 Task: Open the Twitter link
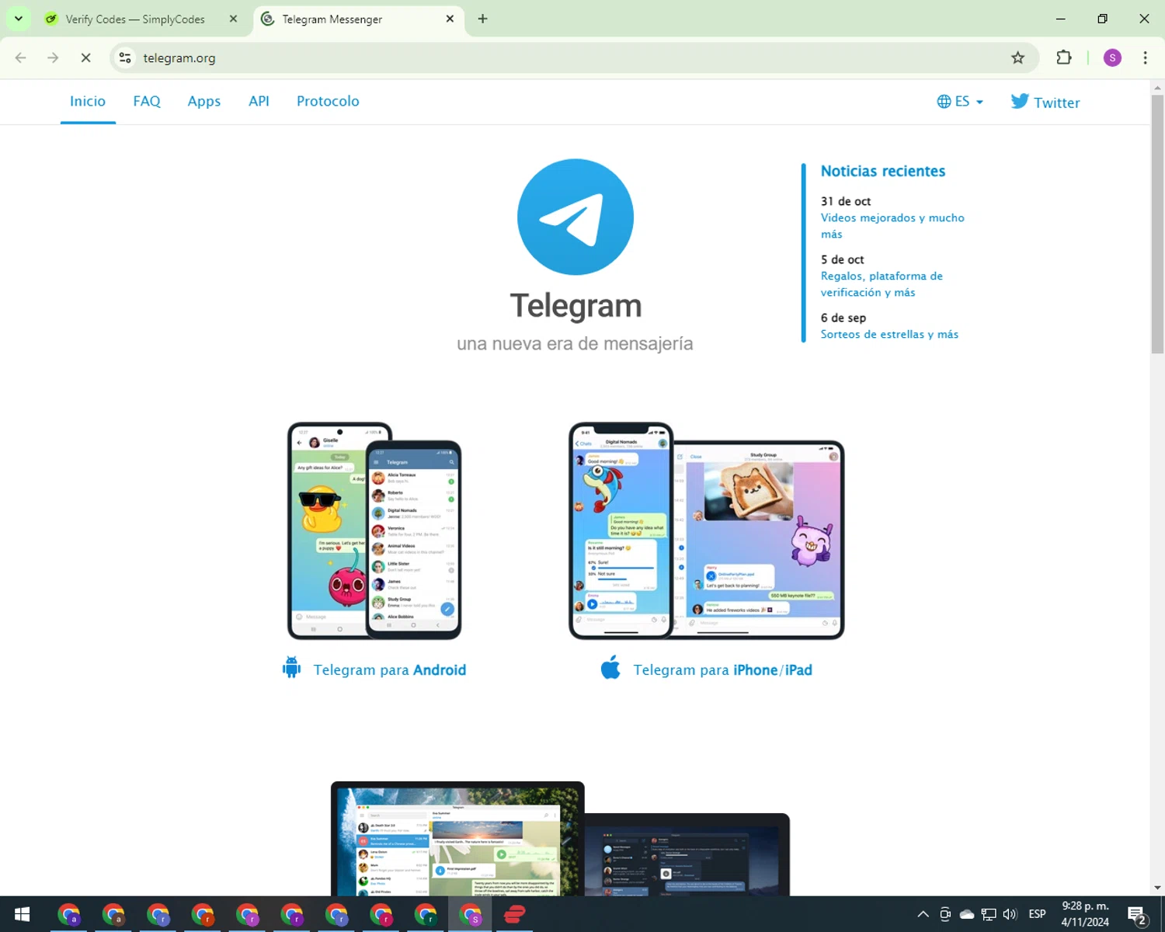[1045, 102]
